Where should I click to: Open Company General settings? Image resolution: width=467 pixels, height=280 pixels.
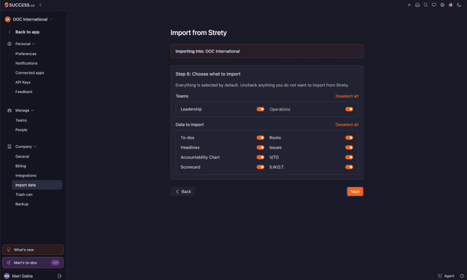point(22,156)
